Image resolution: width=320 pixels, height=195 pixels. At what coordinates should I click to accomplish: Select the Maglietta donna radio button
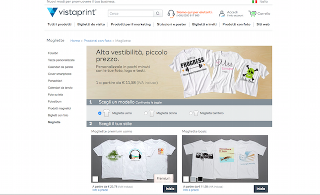(x=146, y=113)
